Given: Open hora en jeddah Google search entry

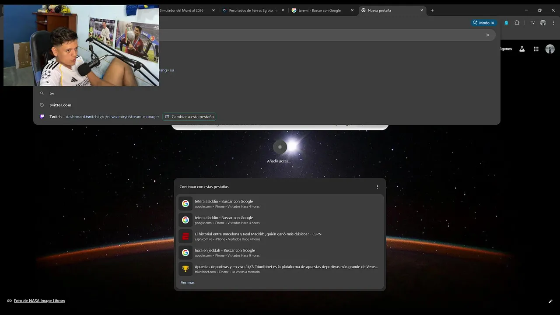Looking at the screenshot, I should [x=280, y=252].
